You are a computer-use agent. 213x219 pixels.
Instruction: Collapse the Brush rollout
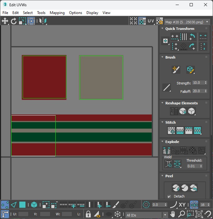pos(162,57)
